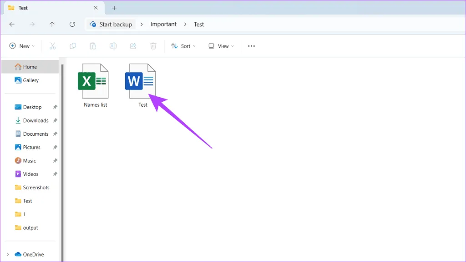
Task: Click the Copy icon in toolbar
Action: coord(73,46)
